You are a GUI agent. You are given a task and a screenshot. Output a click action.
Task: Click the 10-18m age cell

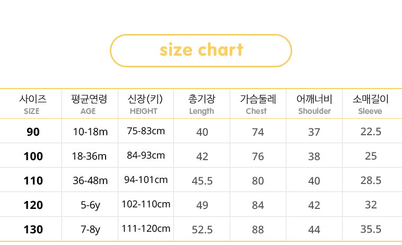pos(90,132)
